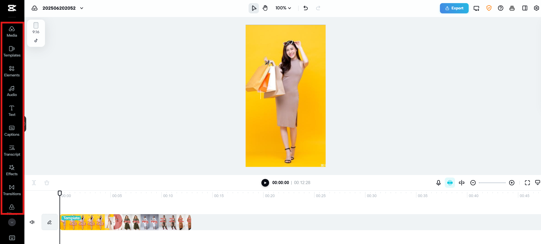Select the Template clip on timeline
This screenshot has height=244, width=541.
coord(126,222)
